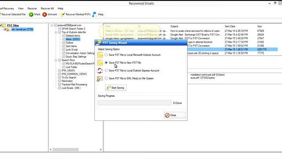Viewport: 282px width, 159px height.
Task: Click the Recover Marked PSTs icon
Action: [63, 15]
